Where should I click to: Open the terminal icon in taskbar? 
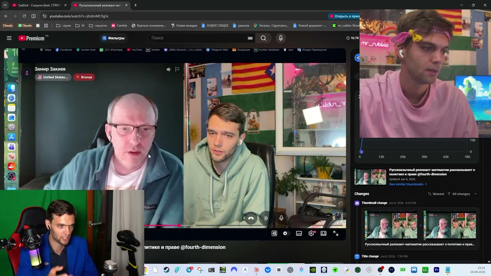click(x=211, y=270)
